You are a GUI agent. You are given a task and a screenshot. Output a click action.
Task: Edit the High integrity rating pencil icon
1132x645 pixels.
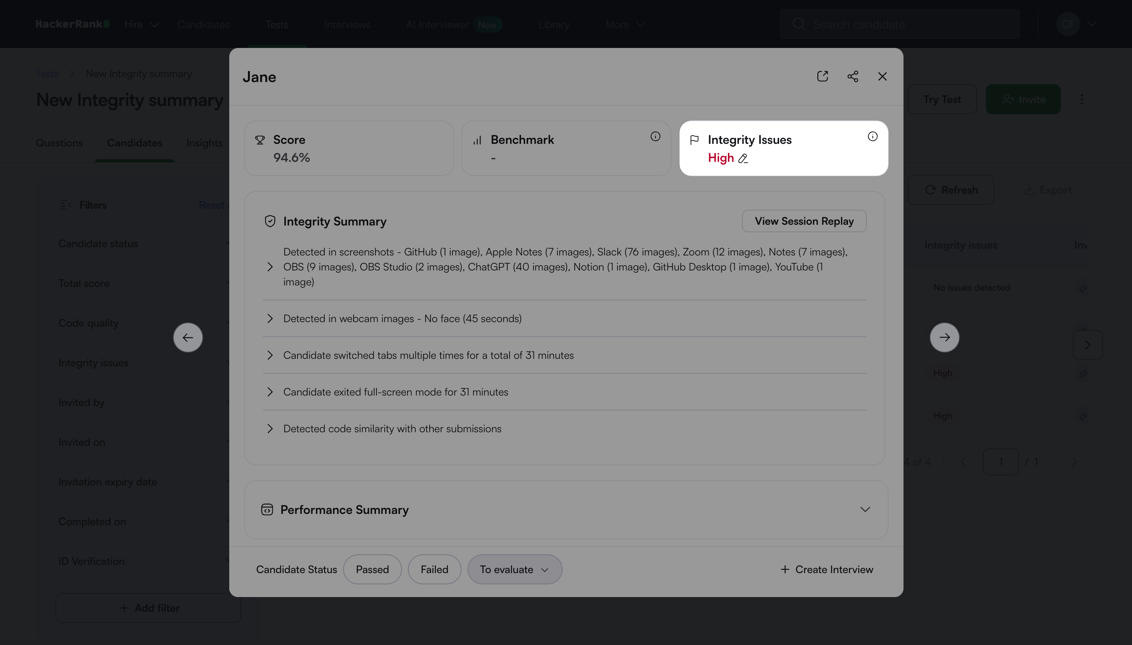click(743, 158)
